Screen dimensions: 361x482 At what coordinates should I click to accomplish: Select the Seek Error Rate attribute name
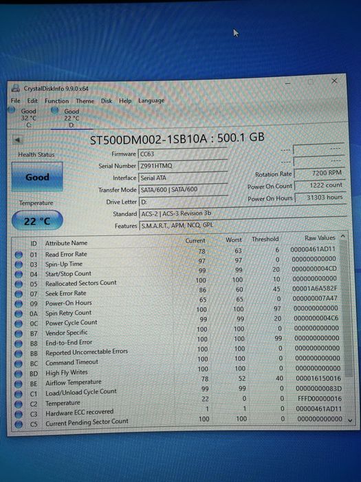click(x=66, y=293)
